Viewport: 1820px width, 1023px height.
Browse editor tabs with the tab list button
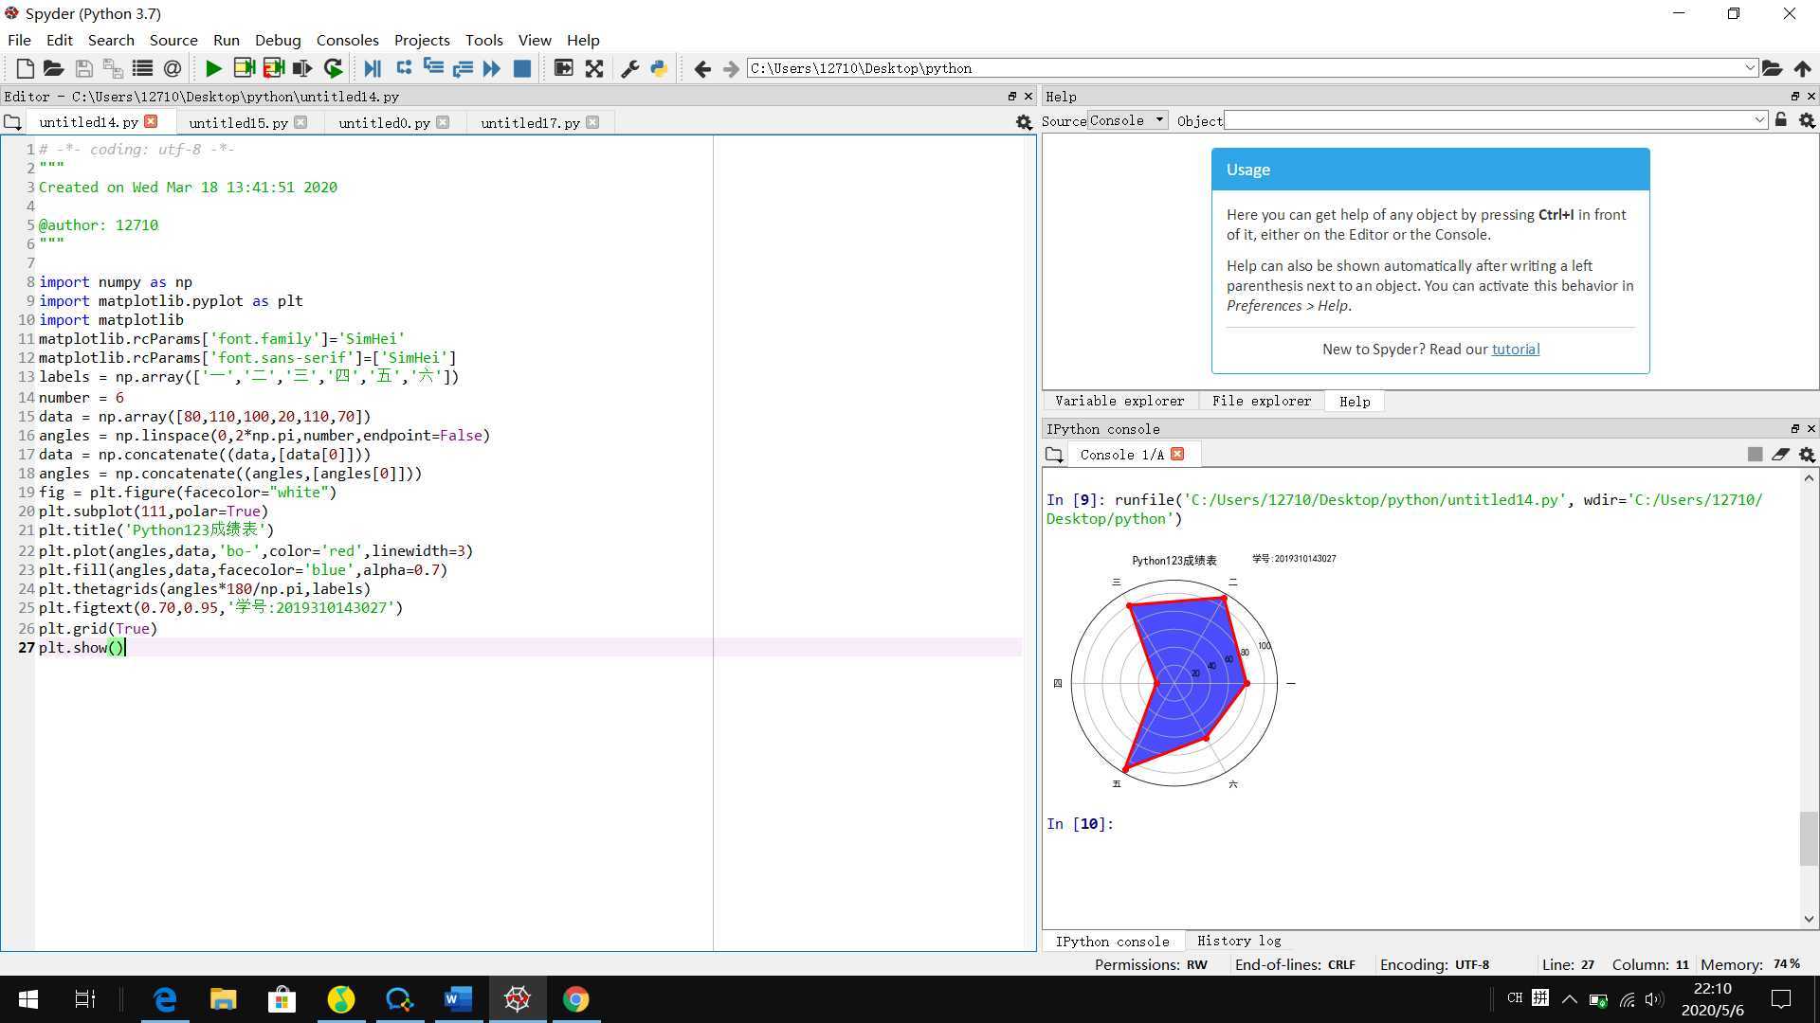pos(12,122)
